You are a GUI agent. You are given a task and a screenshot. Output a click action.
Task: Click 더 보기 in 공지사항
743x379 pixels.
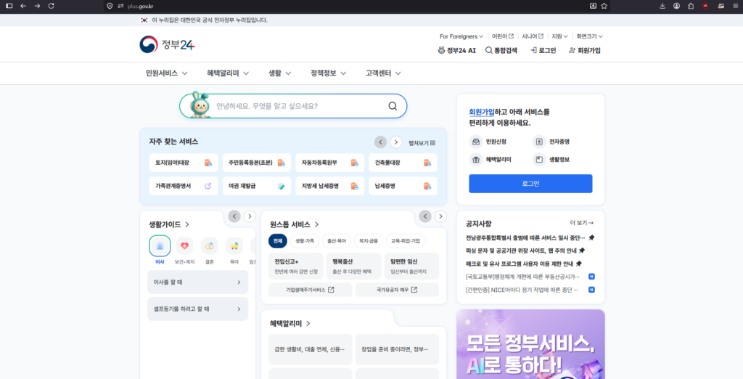click(581, 223)
